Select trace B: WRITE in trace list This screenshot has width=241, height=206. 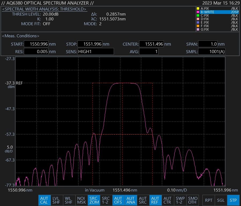pos(217,12)
